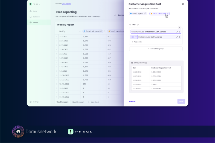Click the Home house icon
The image size is (215, 143).
click(31, 11)
